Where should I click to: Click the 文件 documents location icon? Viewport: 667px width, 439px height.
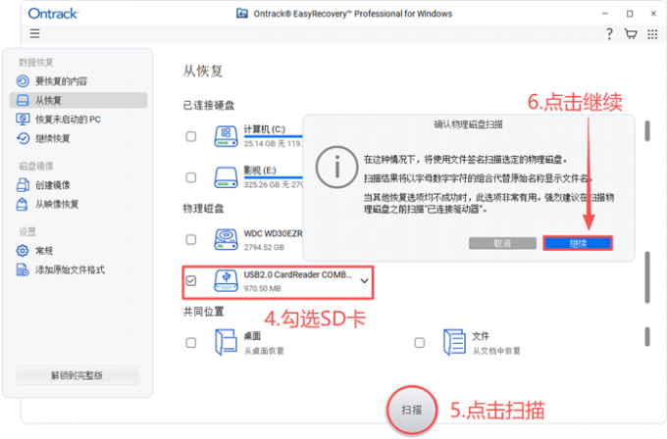tap(454, 342)
